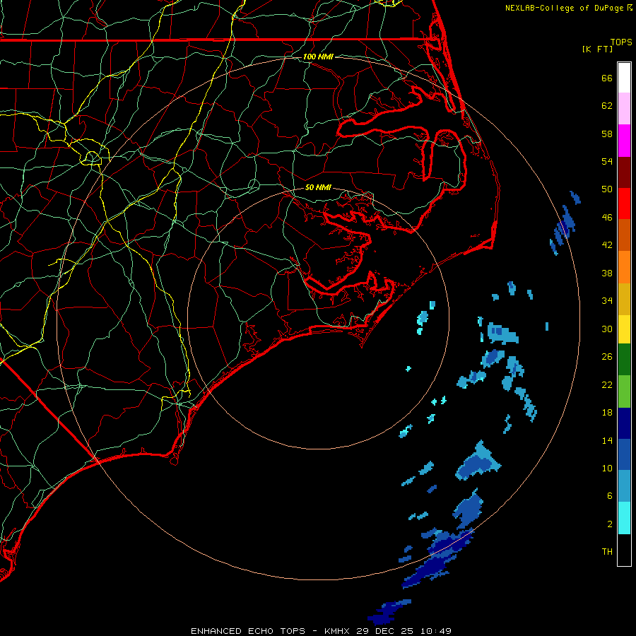Click the gold legend swatch

624,299
